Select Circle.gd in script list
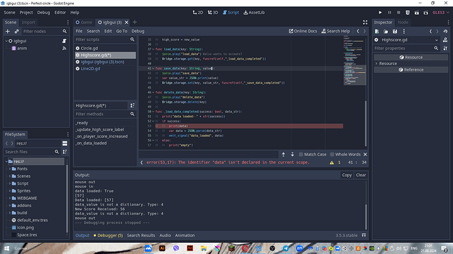The width and height of the screenshot is (453, 254). [105, 48]
